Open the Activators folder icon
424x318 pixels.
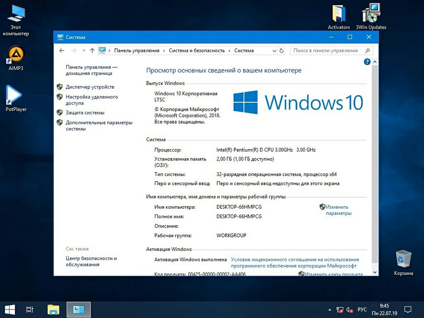339,17
